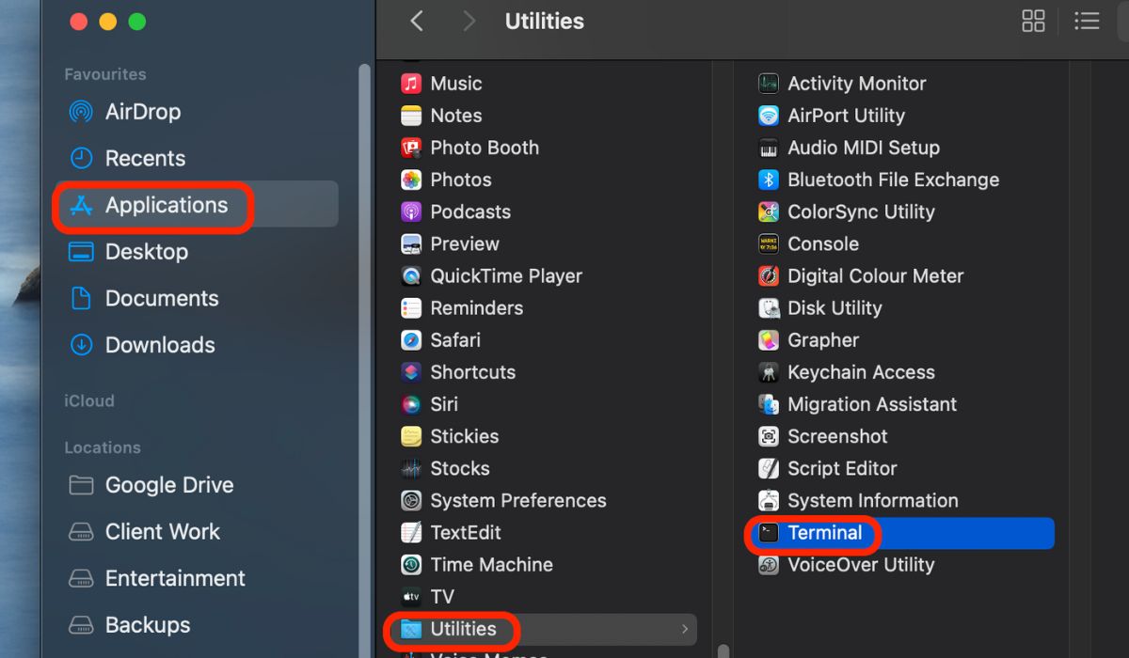This screenshot has height=658, width=1129.
Task: Launch Console utility
Action: [x=823, y=243]
